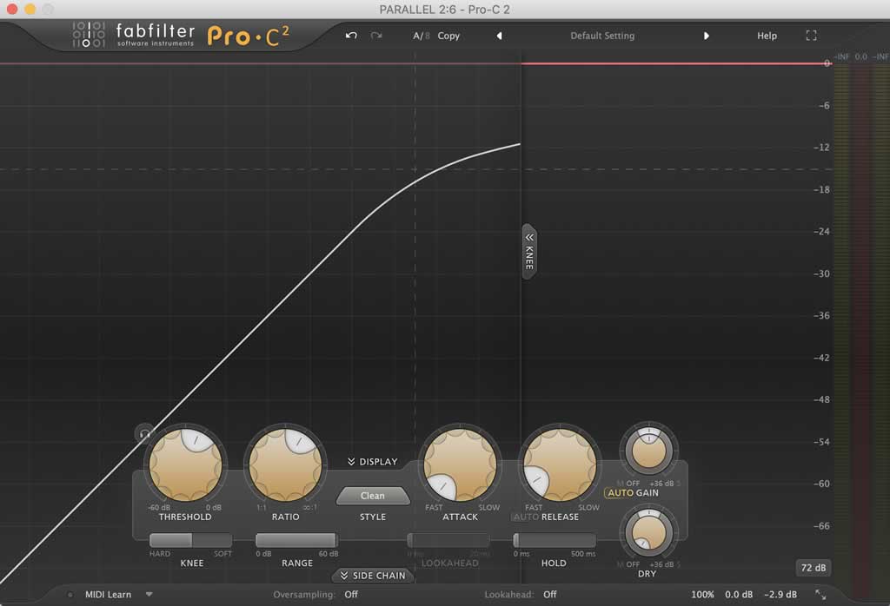Click the Clean style button
Image resolution: width=890 pixels, height=606 pixels.
pos(372,496)
